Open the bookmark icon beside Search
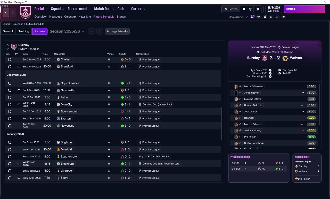Screen dimensions: 330x199 click(244, 9)
